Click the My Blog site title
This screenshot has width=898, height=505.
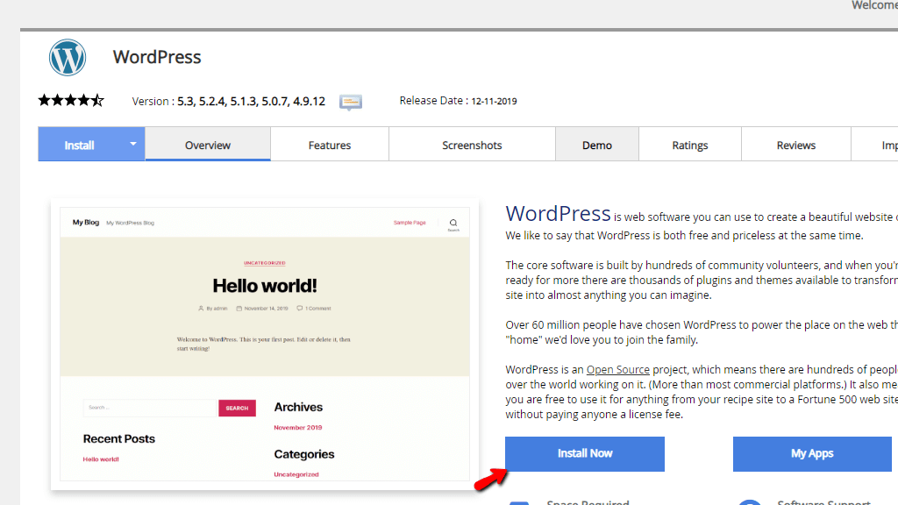tap(86, 222)
